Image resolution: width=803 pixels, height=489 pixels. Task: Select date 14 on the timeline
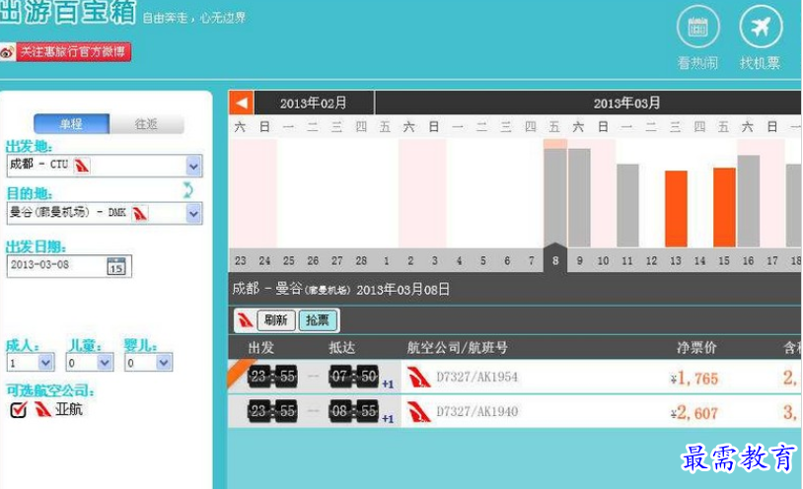click(699, 261)
